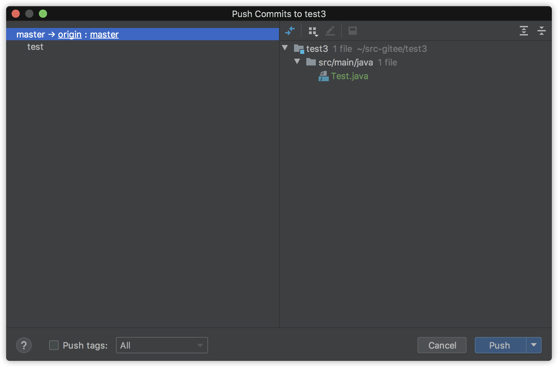
Task: Click the Collapse All icon
Action: click(x=542, y=31)
